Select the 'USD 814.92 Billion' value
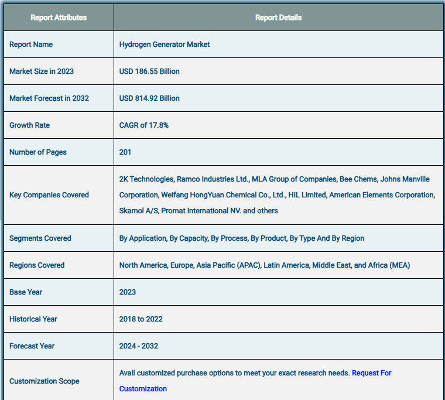This screenshot has width=445, height=400. coord(149,98)
